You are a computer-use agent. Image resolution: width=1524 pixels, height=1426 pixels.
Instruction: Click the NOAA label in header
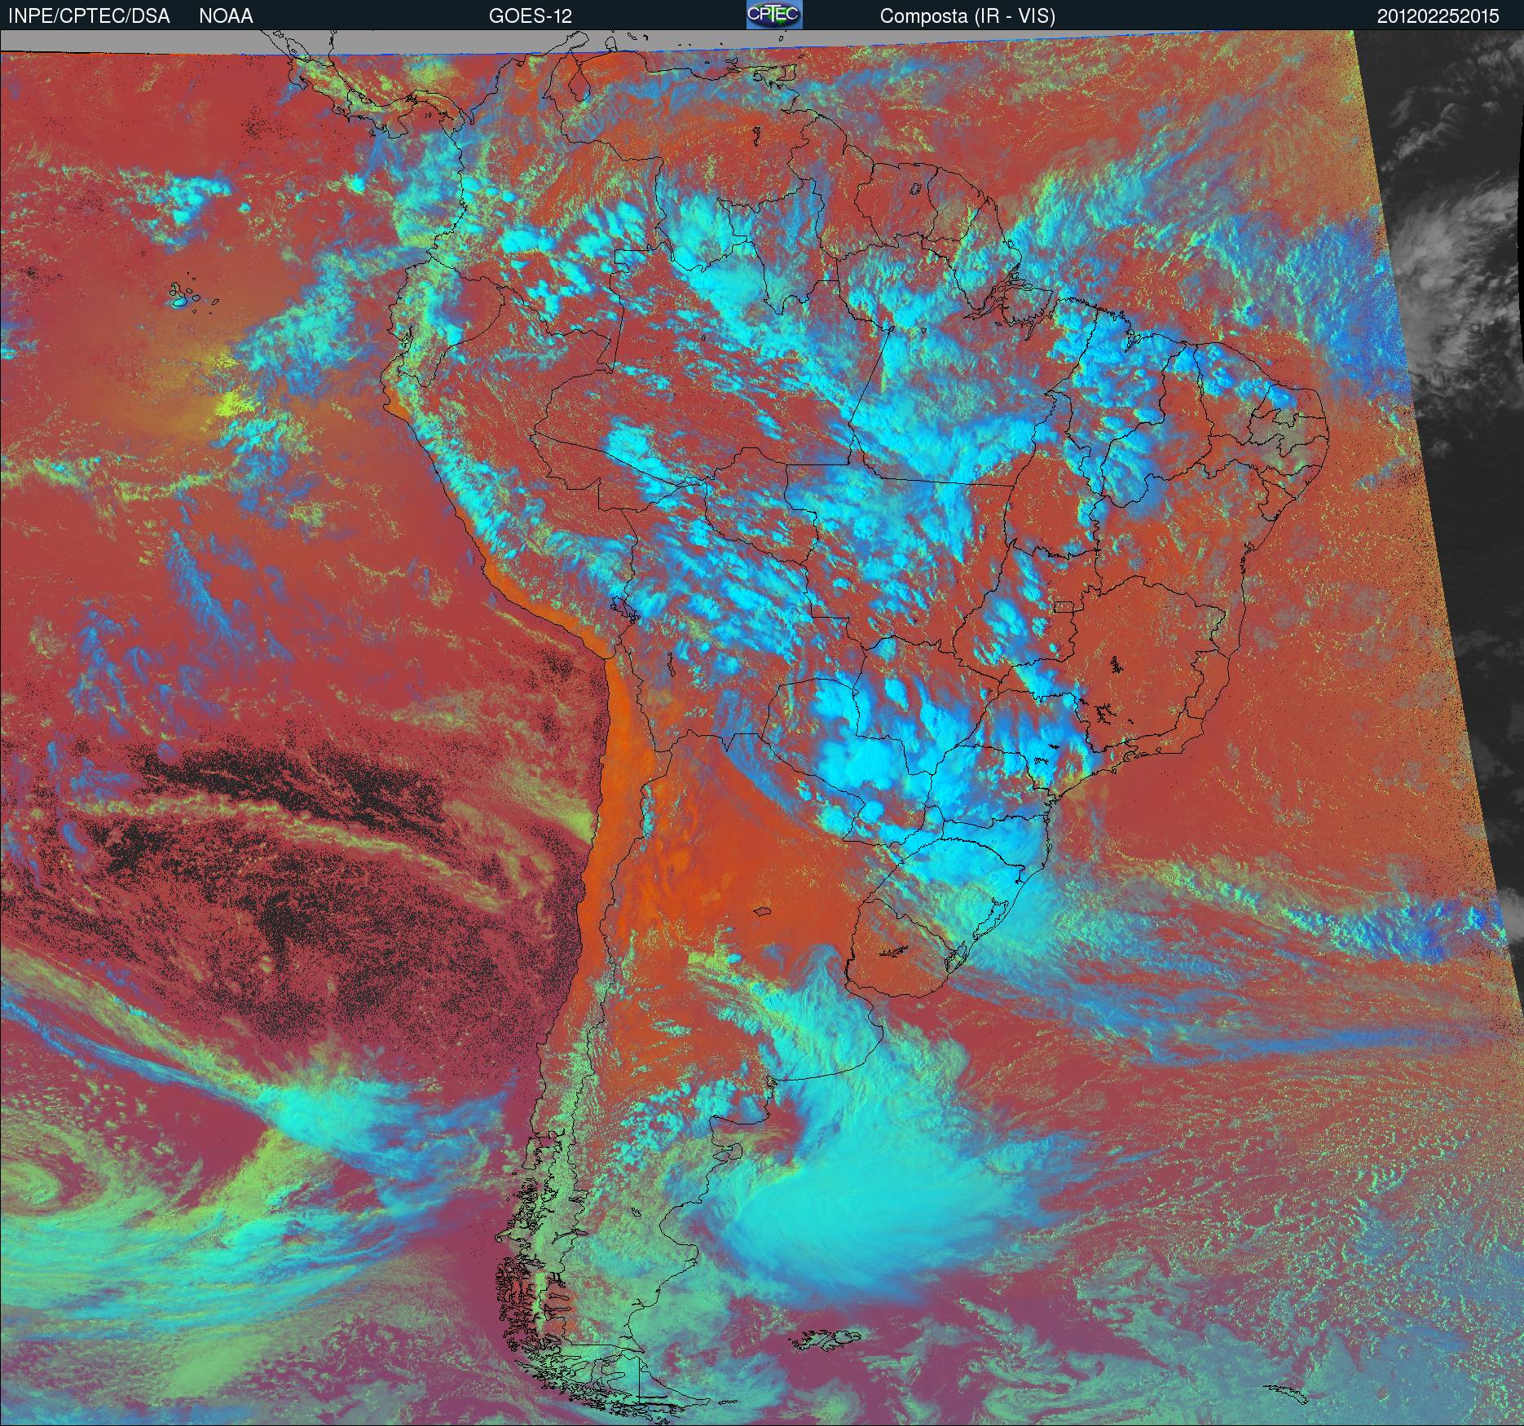(x=226, y=16)
